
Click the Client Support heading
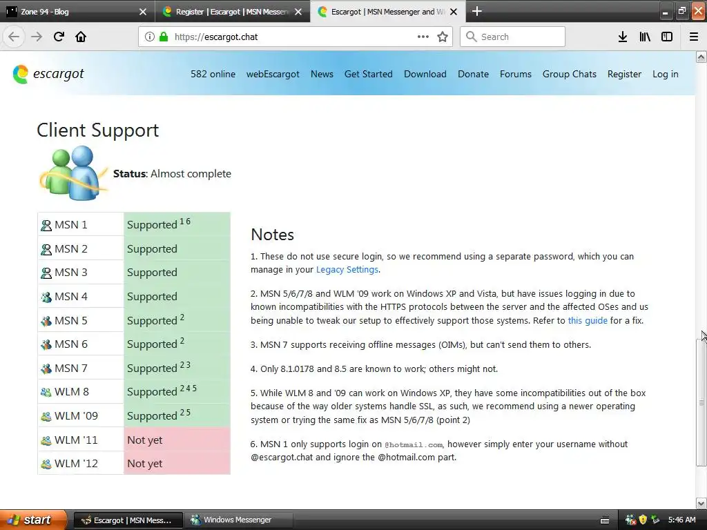[x=98, y=130]
